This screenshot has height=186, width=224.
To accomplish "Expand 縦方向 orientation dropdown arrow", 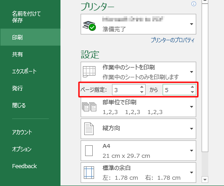I will click(191, 129).
